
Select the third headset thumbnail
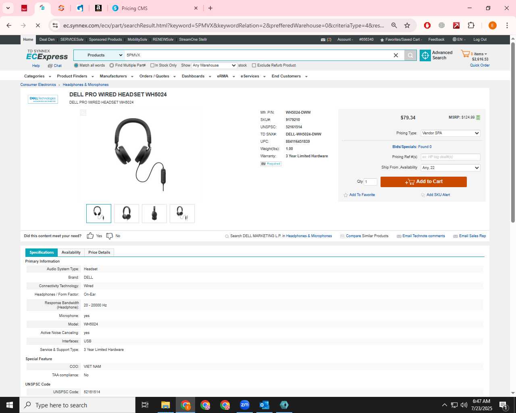coord(154,214)
